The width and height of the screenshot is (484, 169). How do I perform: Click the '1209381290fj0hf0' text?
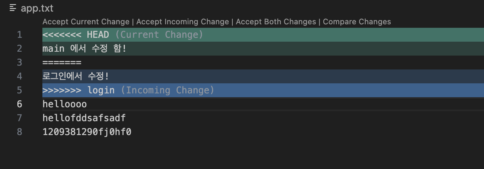click(87, 132)
